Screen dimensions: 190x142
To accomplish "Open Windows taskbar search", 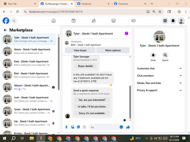I will (13, 139).
